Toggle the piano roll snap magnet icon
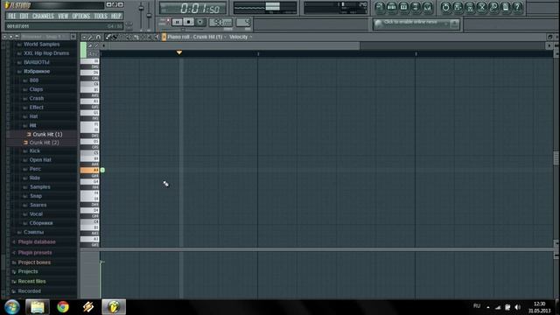This screenshot has width=560, height=315. [x=98, y=37]
